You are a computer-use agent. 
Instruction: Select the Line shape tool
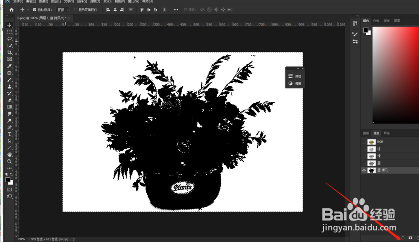(9, 148)
